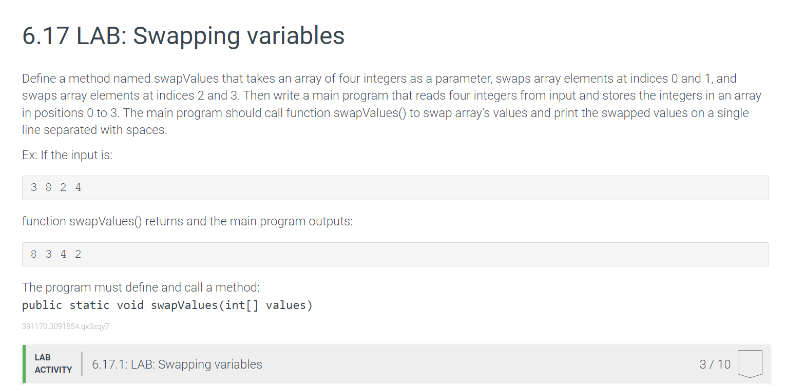Click the empty area of lab activity header bar
The height and width of the screenshot is (385, 785).
pyautogui.click(x=477, y=364)
